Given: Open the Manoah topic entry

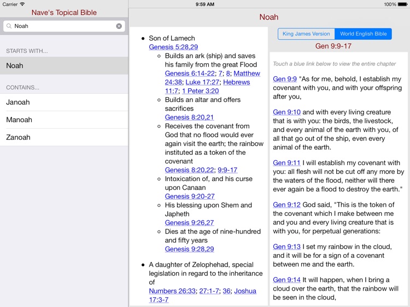Looking at the screenshot, I should 64,120.
